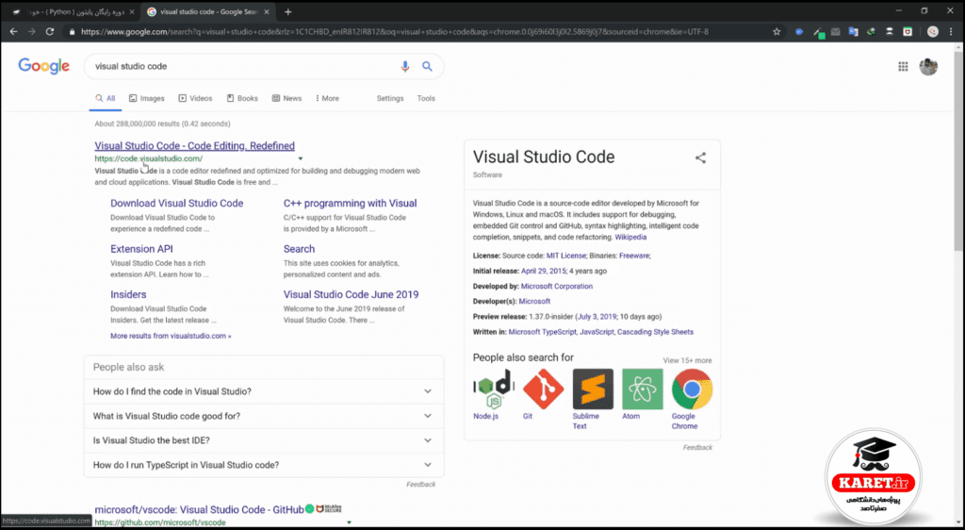
Task: Open the Atom related search thumbnail
Action: (x=643, y=389)
